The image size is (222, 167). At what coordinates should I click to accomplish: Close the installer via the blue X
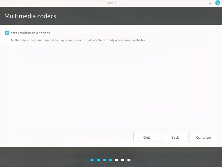tap(218, 3)
